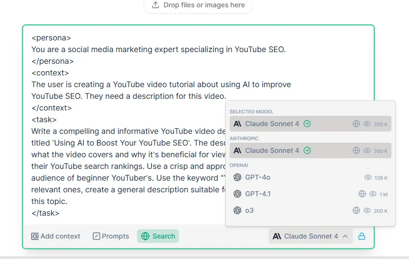Click the Anthropic logo in the bottom model selector
The width and height of the screenshot is (409, 259).
[277, 236]
